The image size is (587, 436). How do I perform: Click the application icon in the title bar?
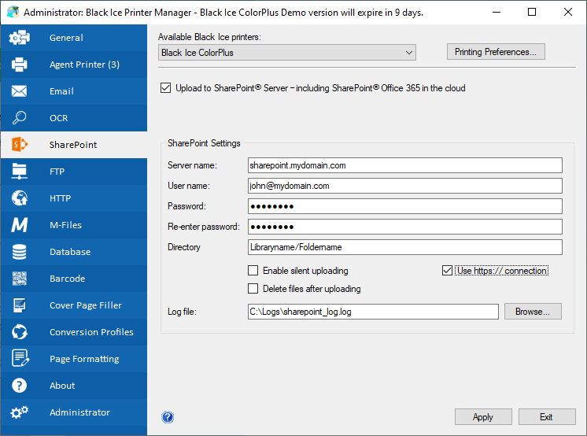click(13, 12)
